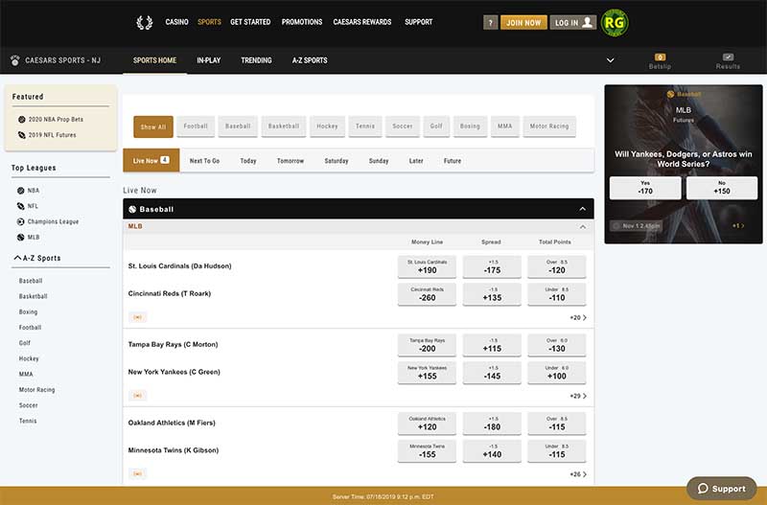Click the question mark help button

(x=490, y=22)
